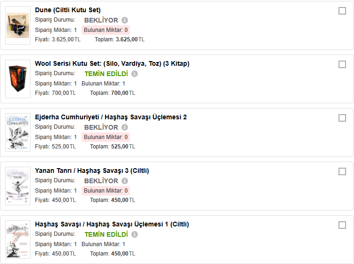The image size is (354, 264).
Task: Click info icon beside Haşhaş Savaşı 1 status
Action: click(x=135, y=234)
